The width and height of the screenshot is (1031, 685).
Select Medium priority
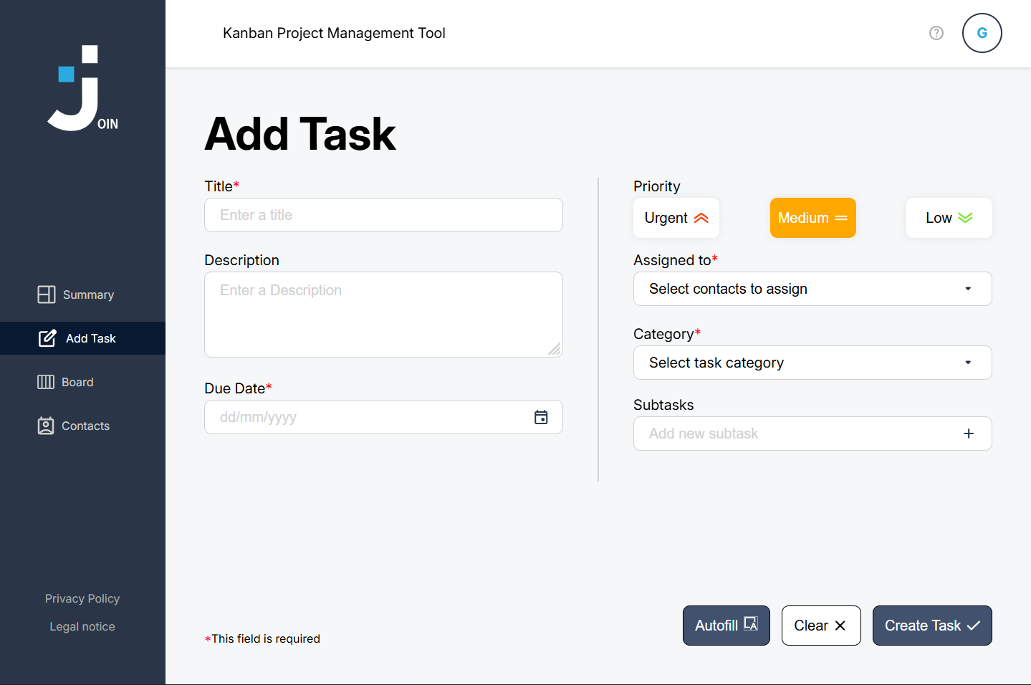click(x=812, y=217)
